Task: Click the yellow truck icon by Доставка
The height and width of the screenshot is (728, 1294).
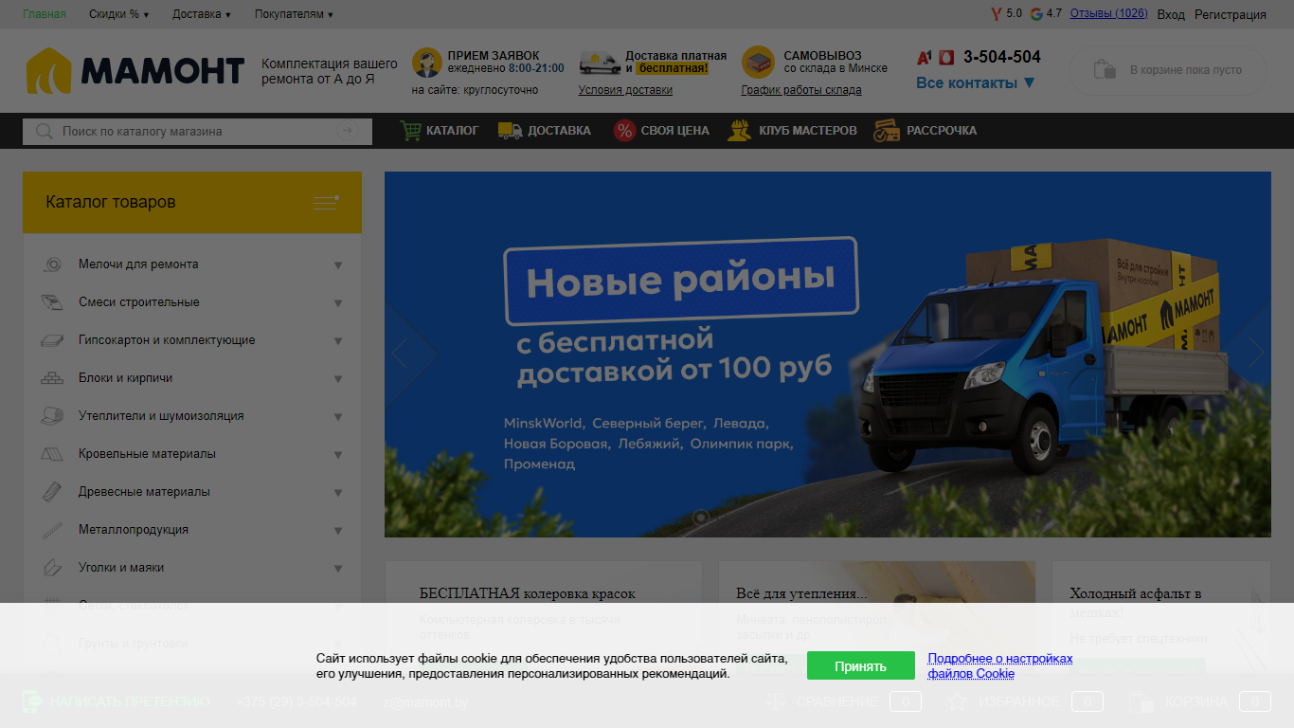Action: (x=511, y=131)
